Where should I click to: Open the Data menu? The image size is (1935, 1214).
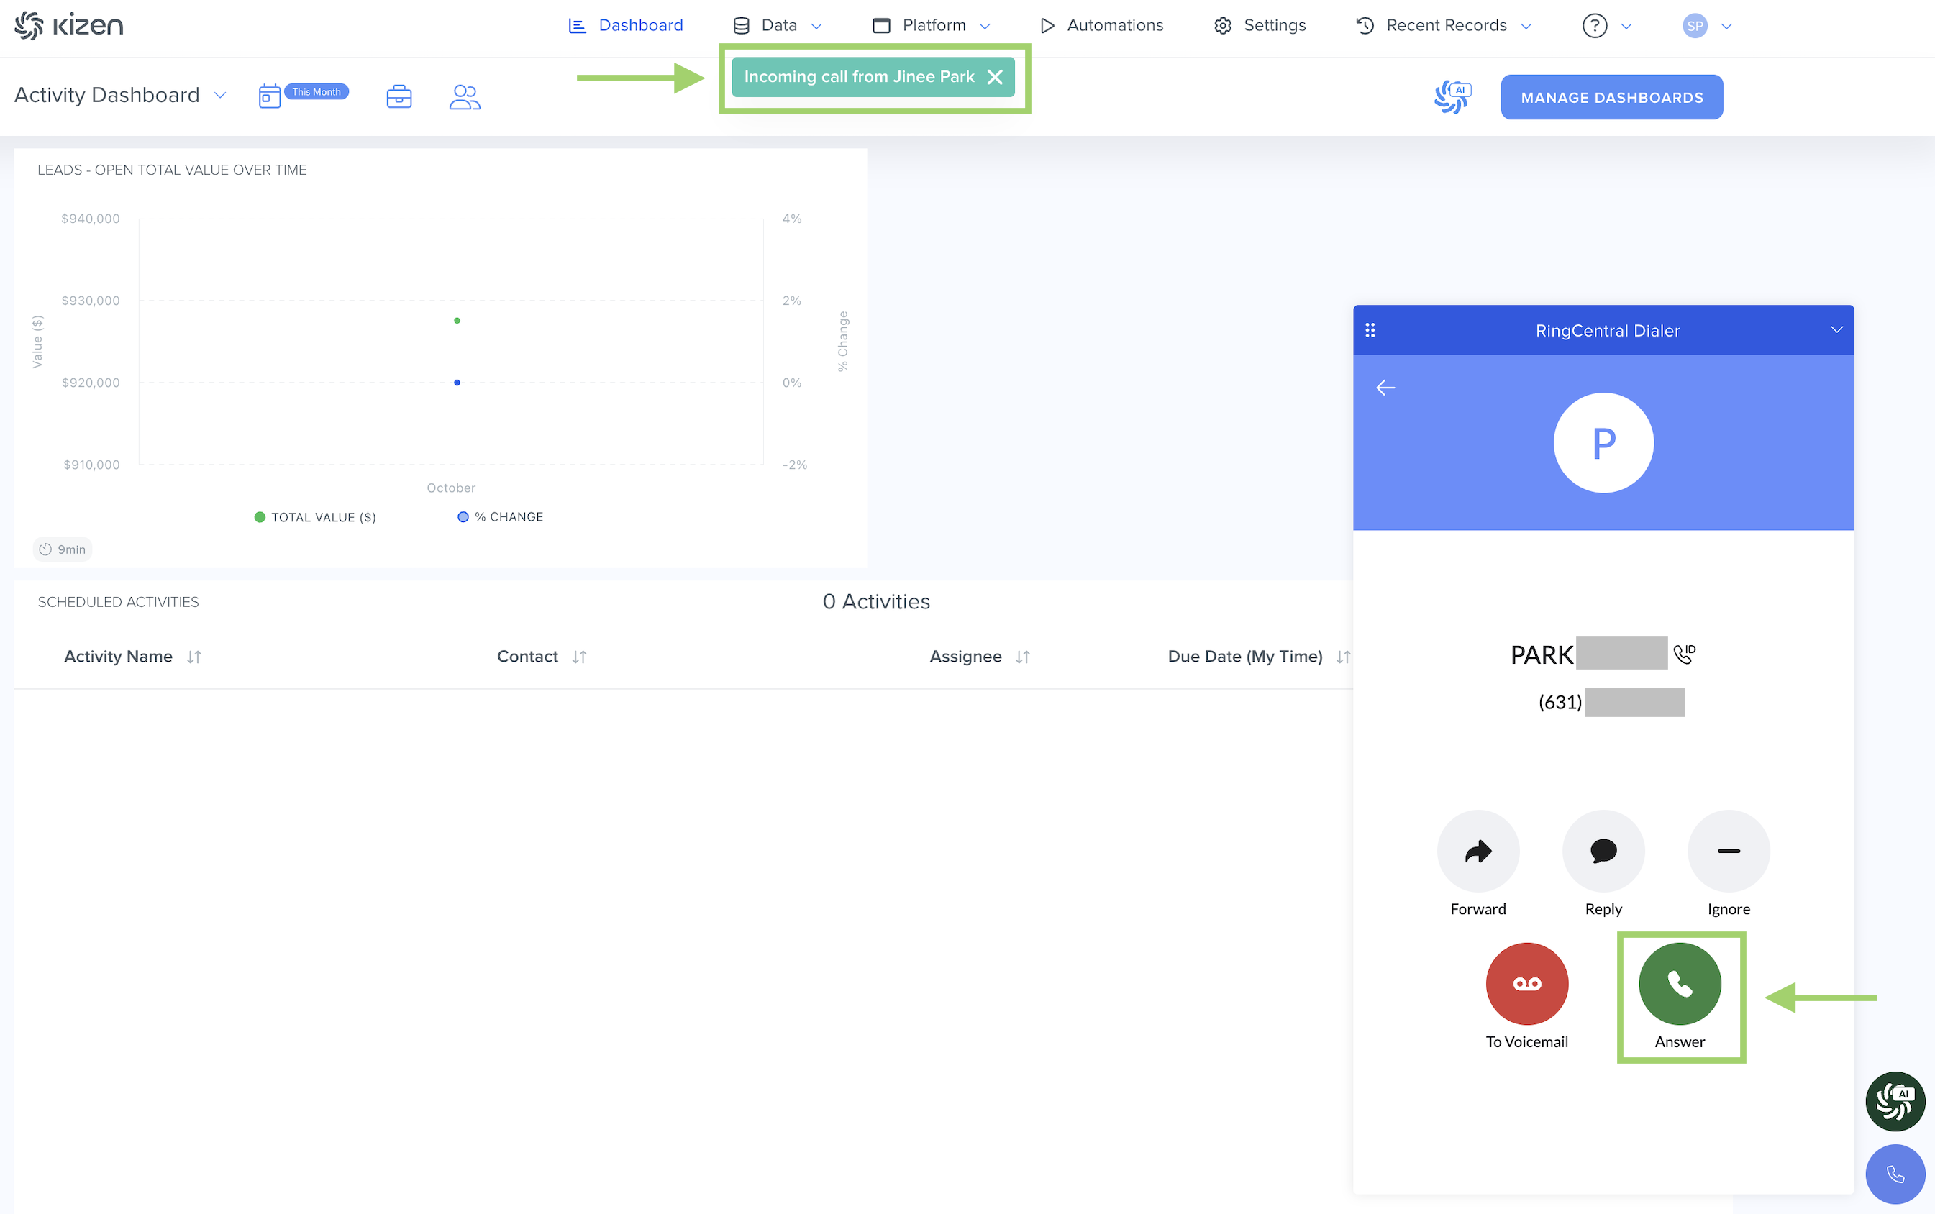(777, 26)
